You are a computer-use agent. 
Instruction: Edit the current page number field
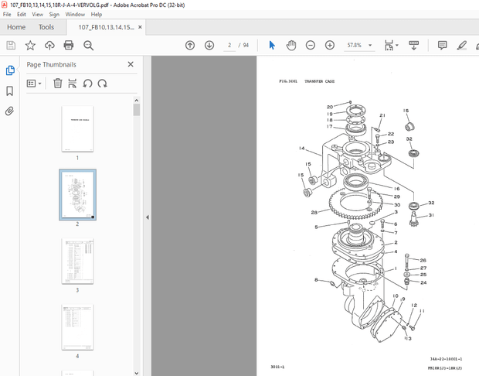point(229,46)
